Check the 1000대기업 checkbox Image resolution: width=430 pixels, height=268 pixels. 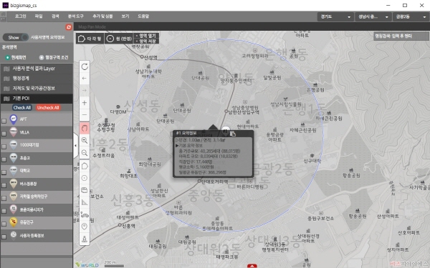tap(4, 147)
